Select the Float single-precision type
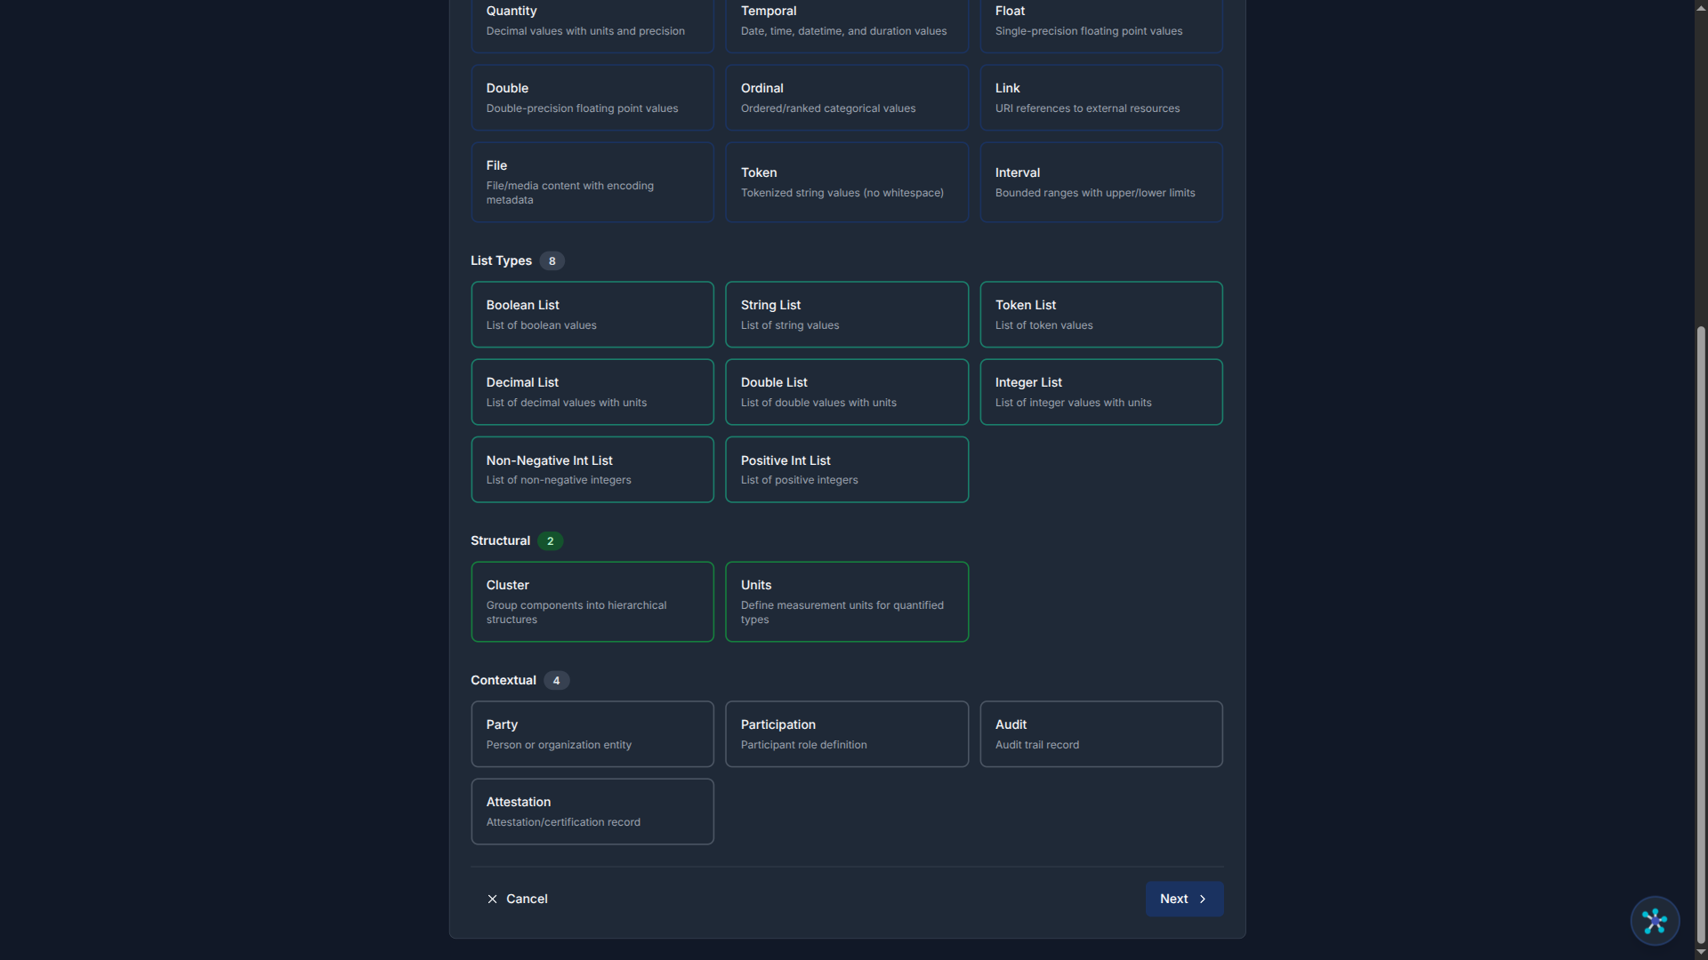The height and width of the screenshot is (960, 1708). 1100,20
